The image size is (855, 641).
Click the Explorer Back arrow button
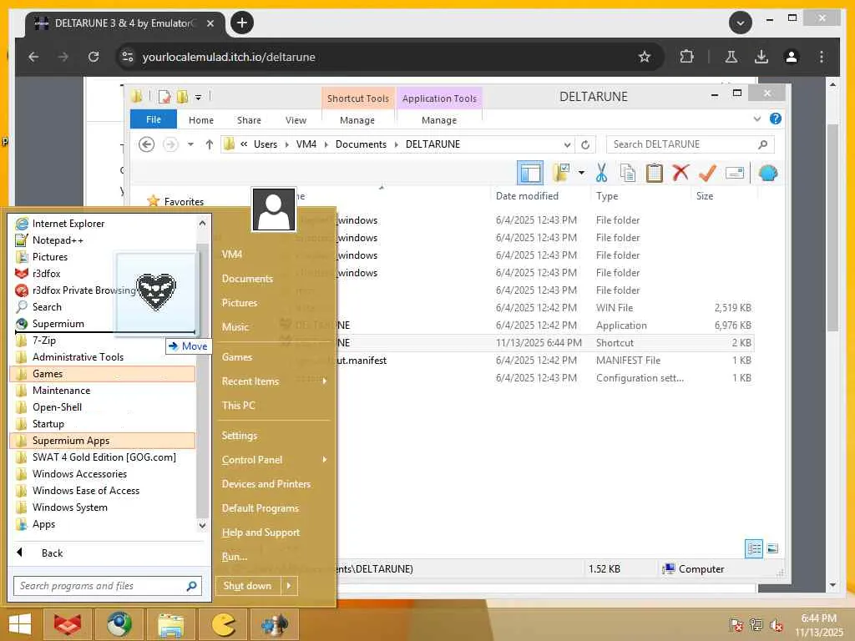146,144
